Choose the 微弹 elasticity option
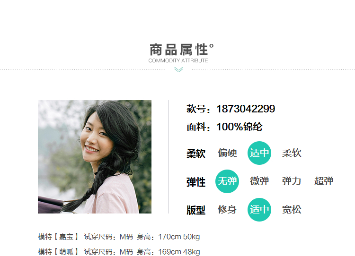The width and height of the screenshot is (355, 256). pos(259,181)
